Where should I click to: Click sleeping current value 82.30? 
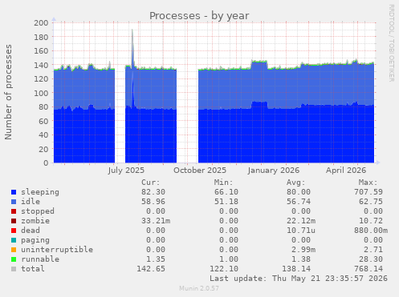153,192
